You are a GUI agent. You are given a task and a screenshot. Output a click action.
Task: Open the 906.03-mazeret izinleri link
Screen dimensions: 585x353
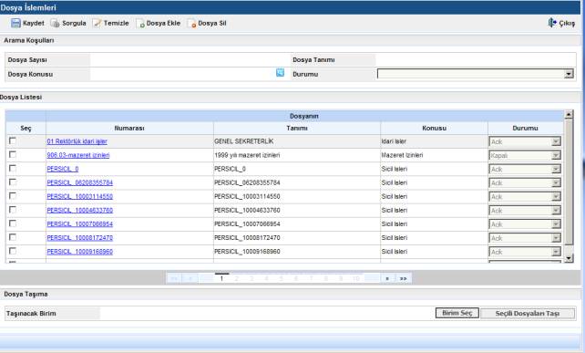[78, 155]
